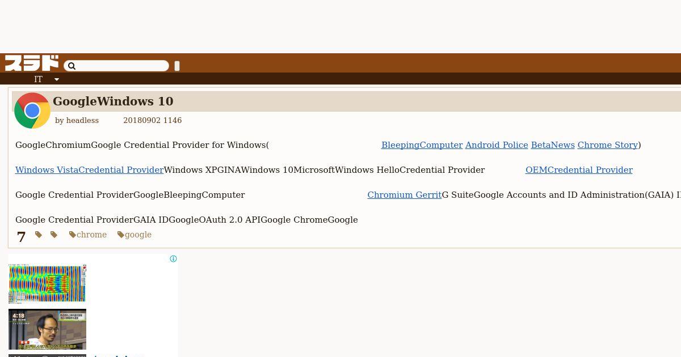681x357 pixels.
Task: Click the ad info icon
Action: coord(173,259)
